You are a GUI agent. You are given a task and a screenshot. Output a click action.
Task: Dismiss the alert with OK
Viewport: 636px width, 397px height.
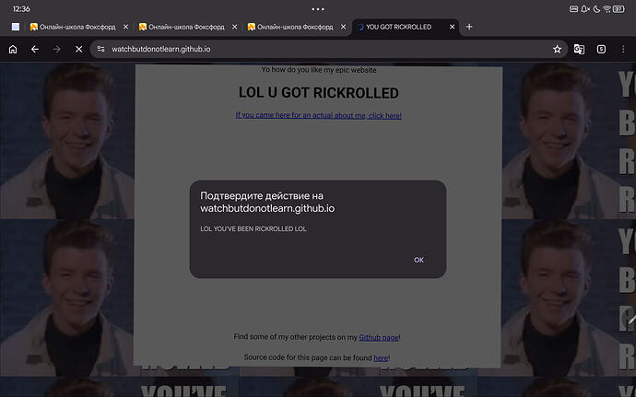418,260
